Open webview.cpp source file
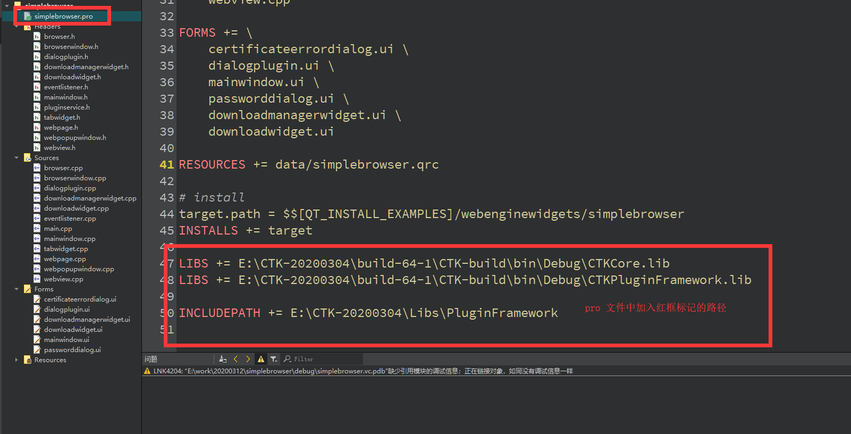Screen dimensions: 851x434 click(63, 279)
